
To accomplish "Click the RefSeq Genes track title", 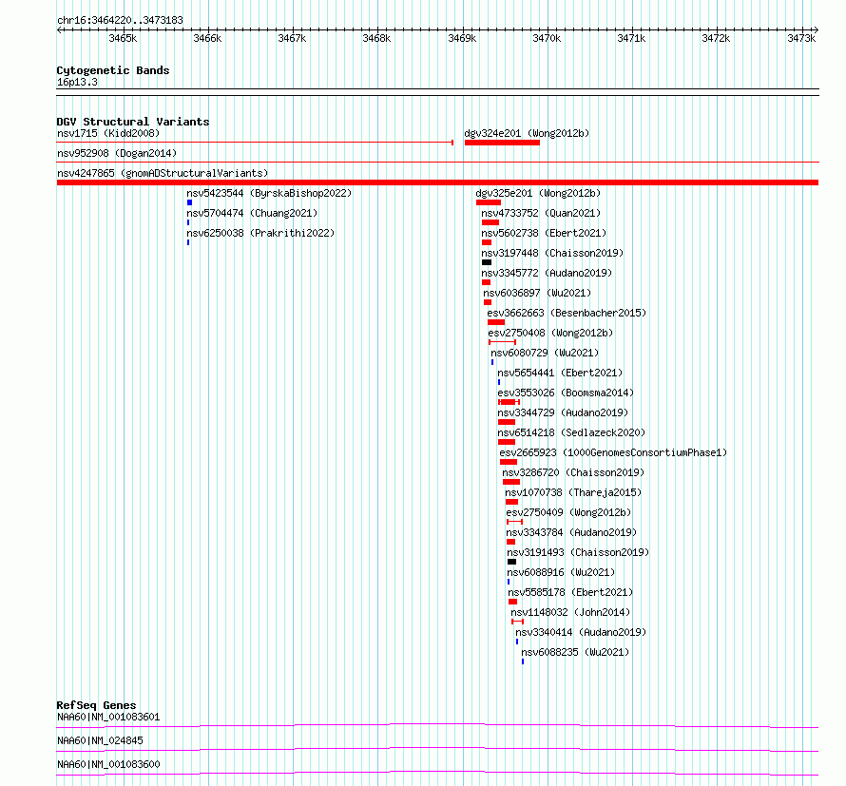I will 96,705.
